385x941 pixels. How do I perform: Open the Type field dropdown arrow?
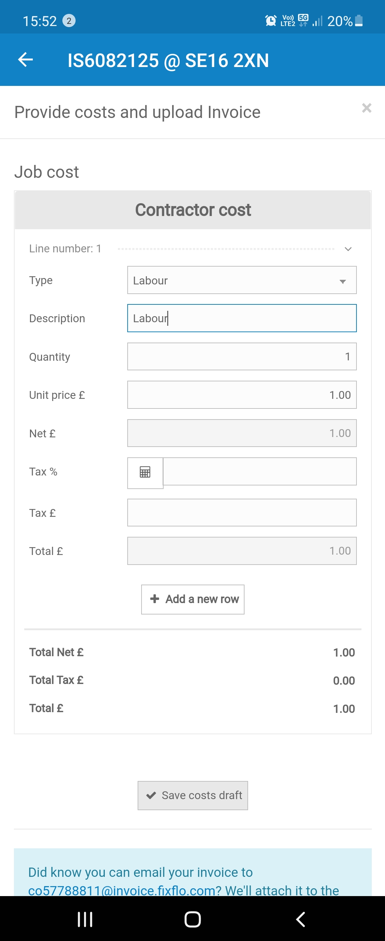(342, 281)
